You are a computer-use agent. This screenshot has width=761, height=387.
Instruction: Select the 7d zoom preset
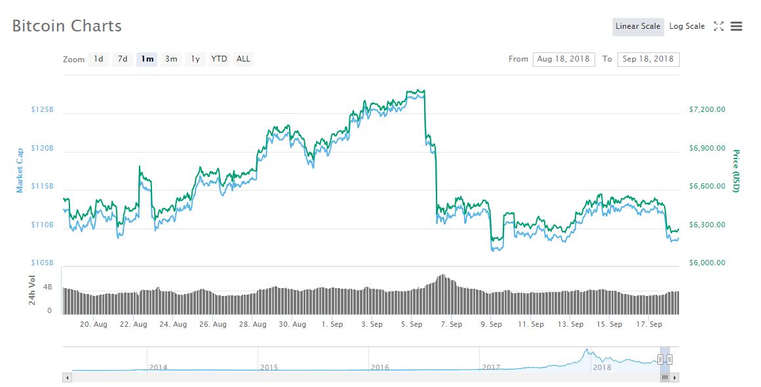point(121,59)
